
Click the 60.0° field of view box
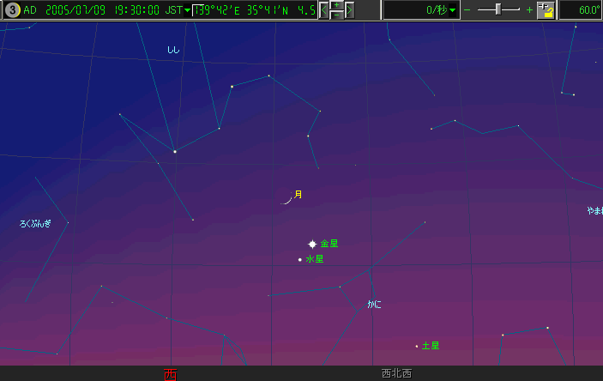[580, 10]
